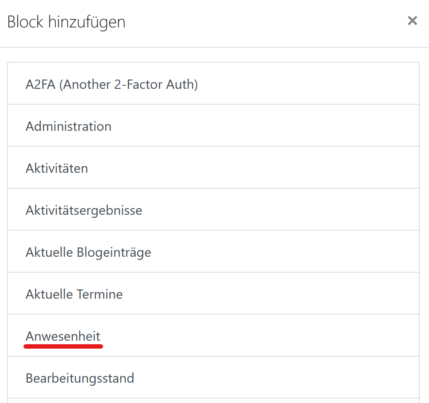This screenshot has height=403, width=429.
Task: Select the first block list entry A2FA
Action: point(214,84)
